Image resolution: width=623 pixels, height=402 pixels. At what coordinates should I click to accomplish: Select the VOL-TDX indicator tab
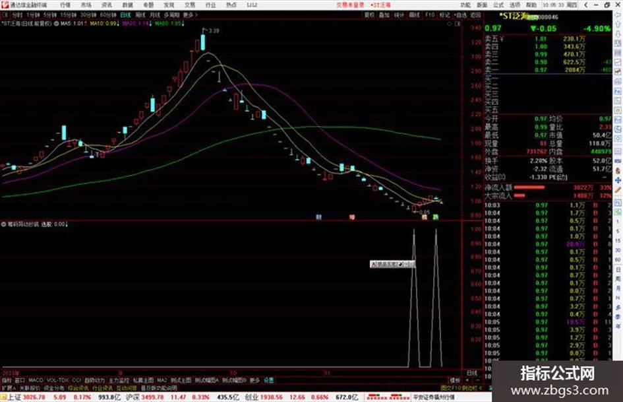coord(57,380)
